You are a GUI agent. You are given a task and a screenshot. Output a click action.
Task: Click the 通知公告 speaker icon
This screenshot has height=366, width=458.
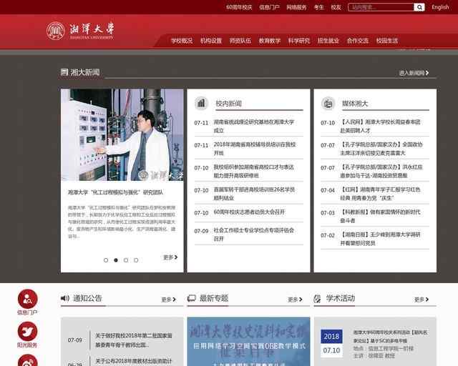(x=65, y=298)
